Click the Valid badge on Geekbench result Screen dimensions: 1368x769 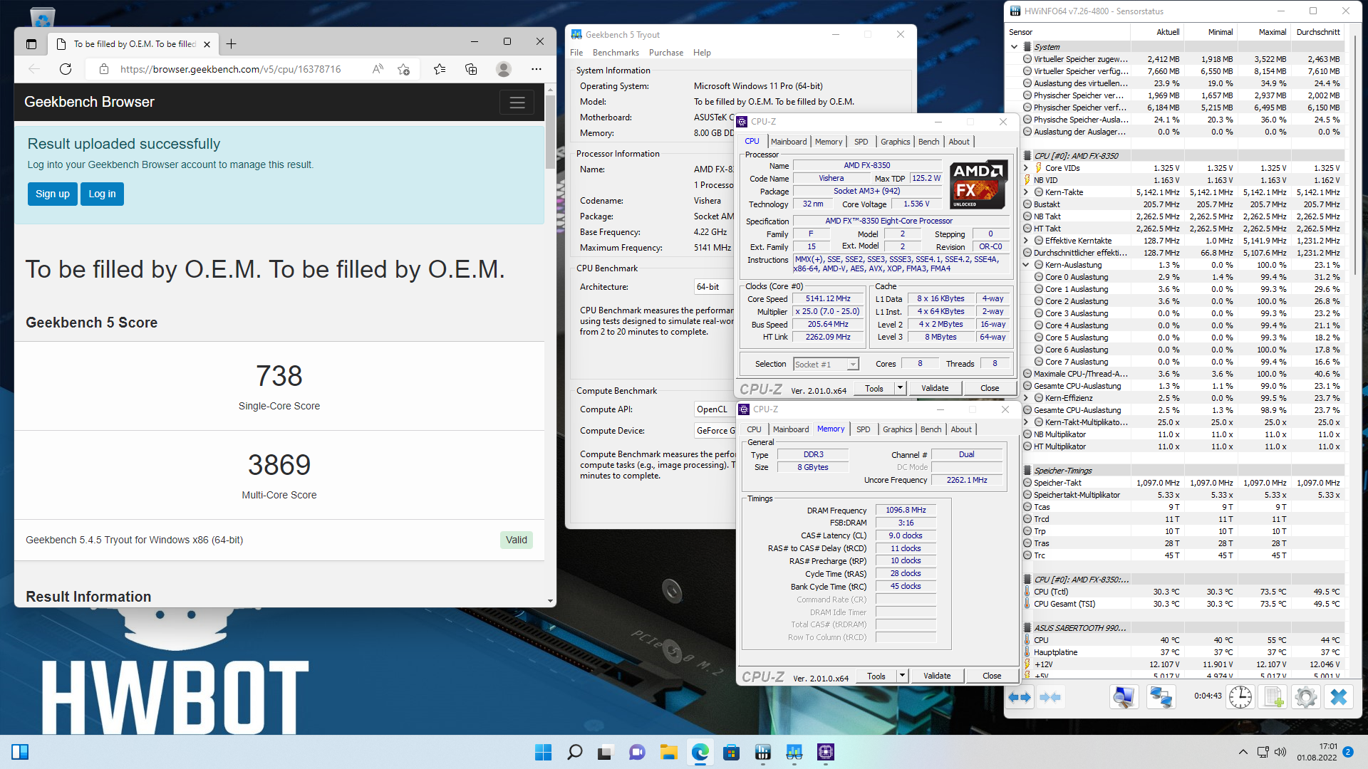pyautogui.click(x=517, y=540)
